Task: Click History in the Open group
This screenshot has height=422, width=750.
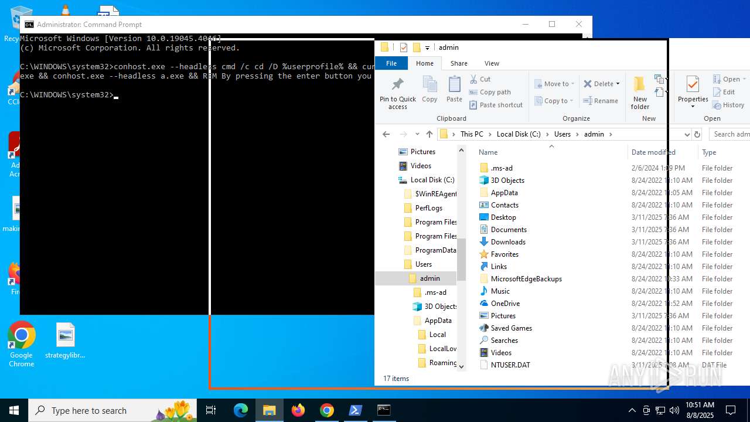Action: [x=728, y=105]
